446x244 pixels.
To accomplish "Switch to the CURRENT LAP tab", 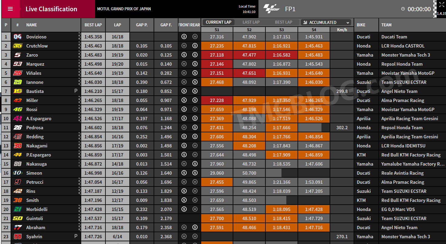I will coord(218,22).
